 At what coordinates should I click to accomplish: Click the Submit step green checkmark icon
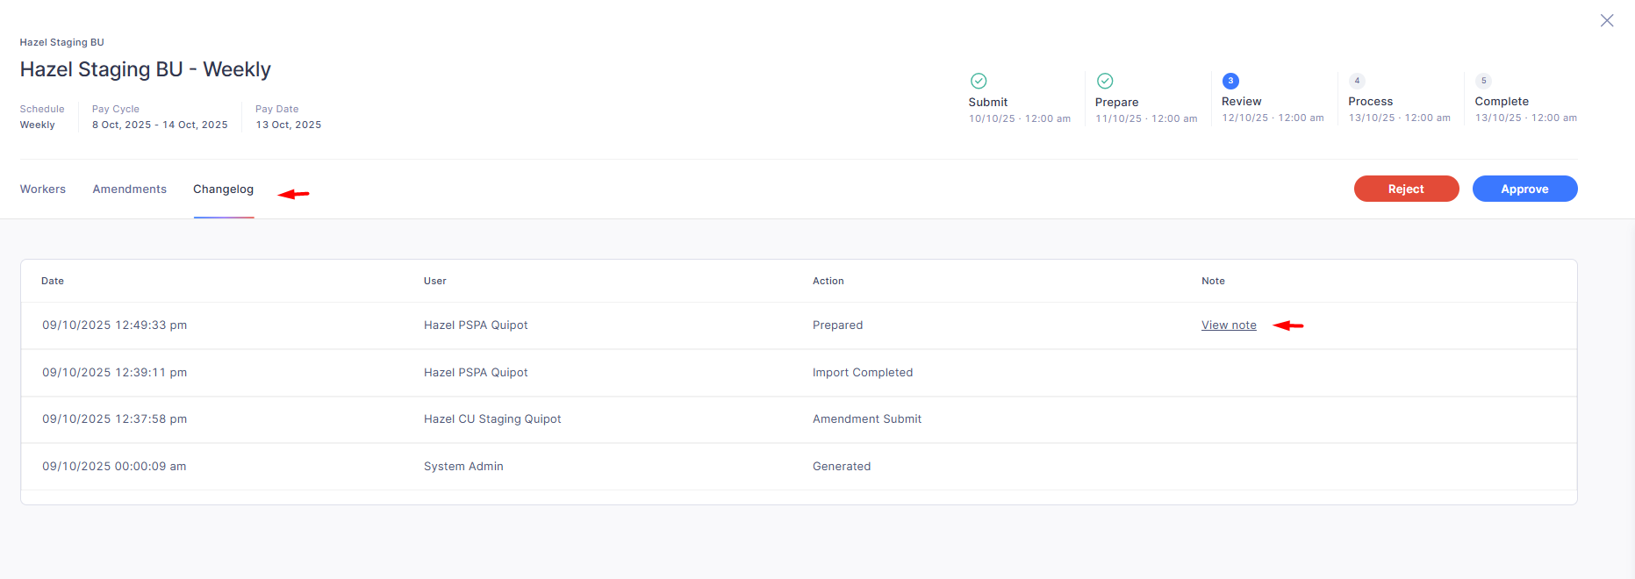click(x=979, y=81)
